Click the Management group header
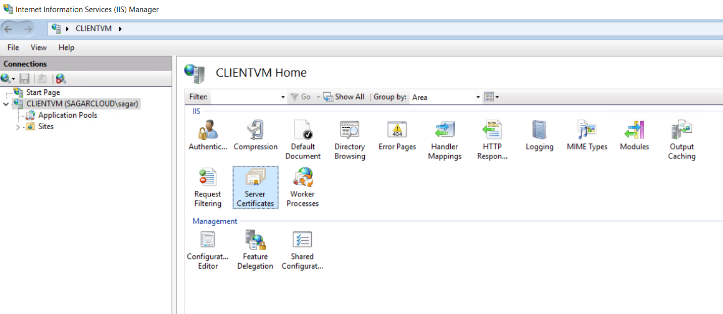723x314 pixels. [215, 221]
